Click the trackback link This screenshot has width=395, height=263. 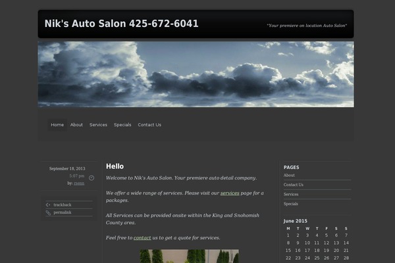(63, 205)
